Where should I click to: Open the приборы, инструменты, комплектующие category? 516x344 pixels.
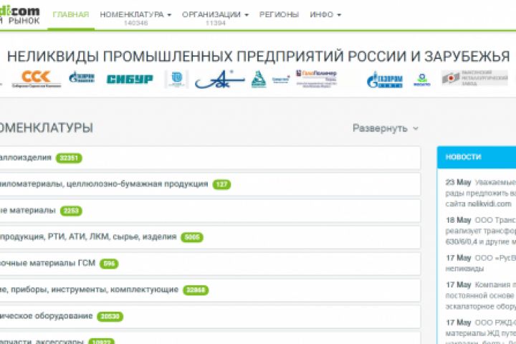click(x=210, y=290)
